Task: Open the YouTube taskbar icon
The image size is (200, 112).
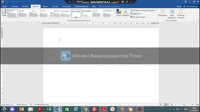Action: [103, 109]
